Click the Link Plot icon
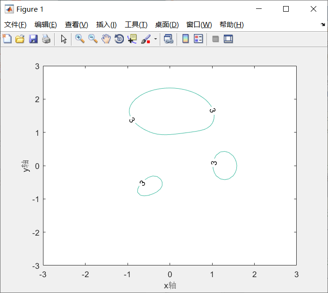Viewport: 328px width, 293px height. [x=169, y=39]
